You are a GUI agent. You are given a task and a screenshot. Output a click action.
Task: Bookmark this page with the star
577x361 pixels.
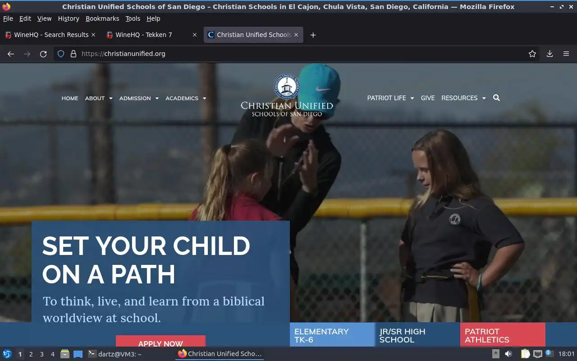pyautogui.click(x=532, y=54)
